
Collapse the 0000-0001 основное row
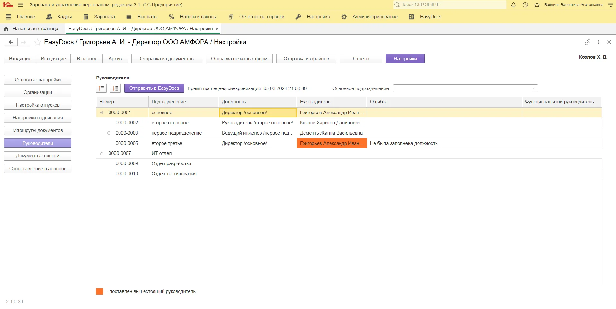pos(102,113)
